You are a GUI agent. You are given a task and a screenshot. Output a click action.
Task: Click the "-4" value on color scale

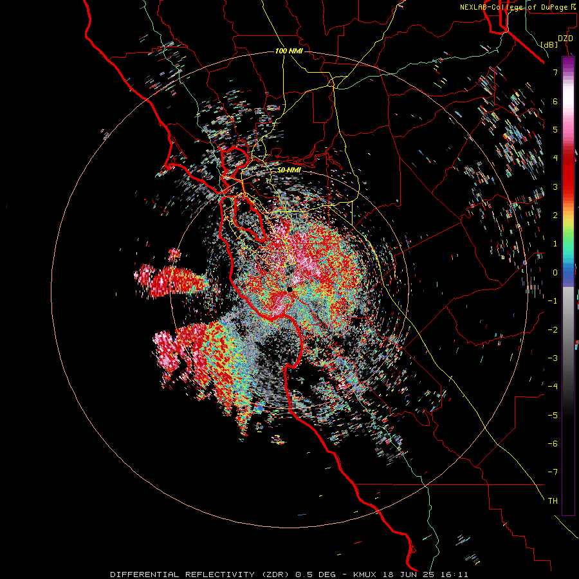553,386
